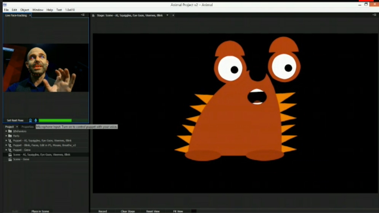Click puppet icon for Blink, Faces, Edit in PS
Viewport: 379px width, 213px height.
coord(10,145)
